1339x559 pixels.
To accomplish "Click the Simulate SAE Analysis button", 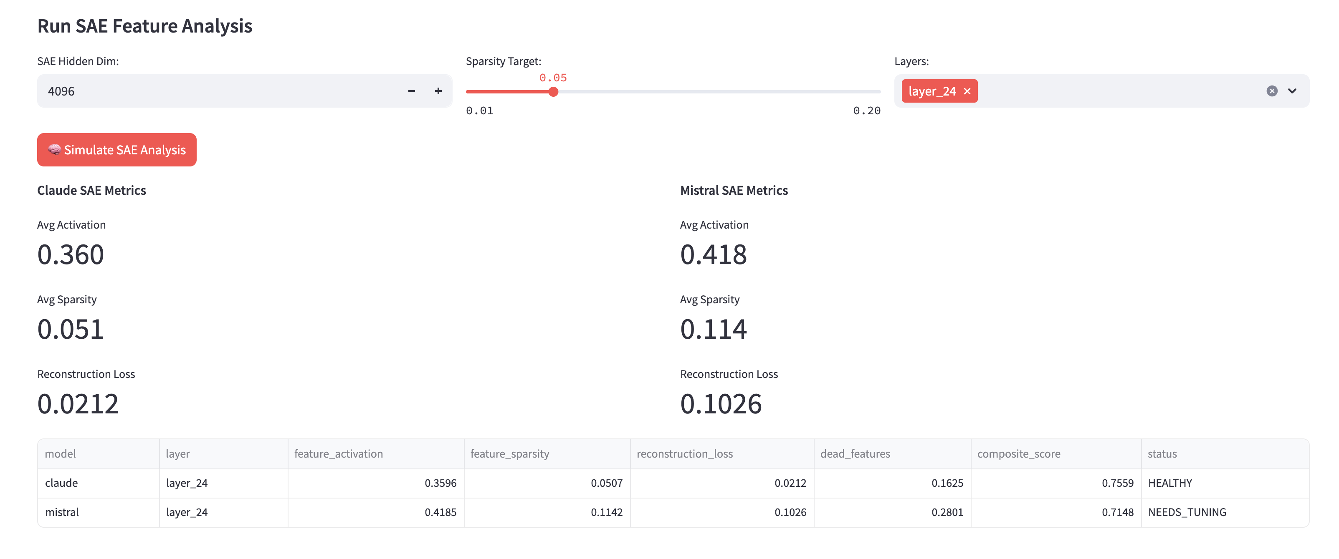I will pos(116,150).
